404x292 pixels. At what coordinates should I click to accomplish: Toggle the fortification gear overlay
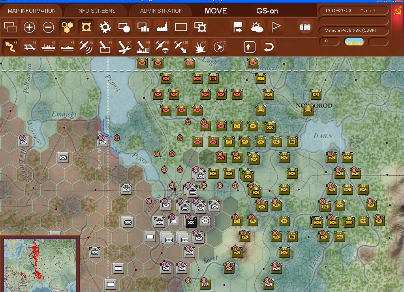(105, 27)
